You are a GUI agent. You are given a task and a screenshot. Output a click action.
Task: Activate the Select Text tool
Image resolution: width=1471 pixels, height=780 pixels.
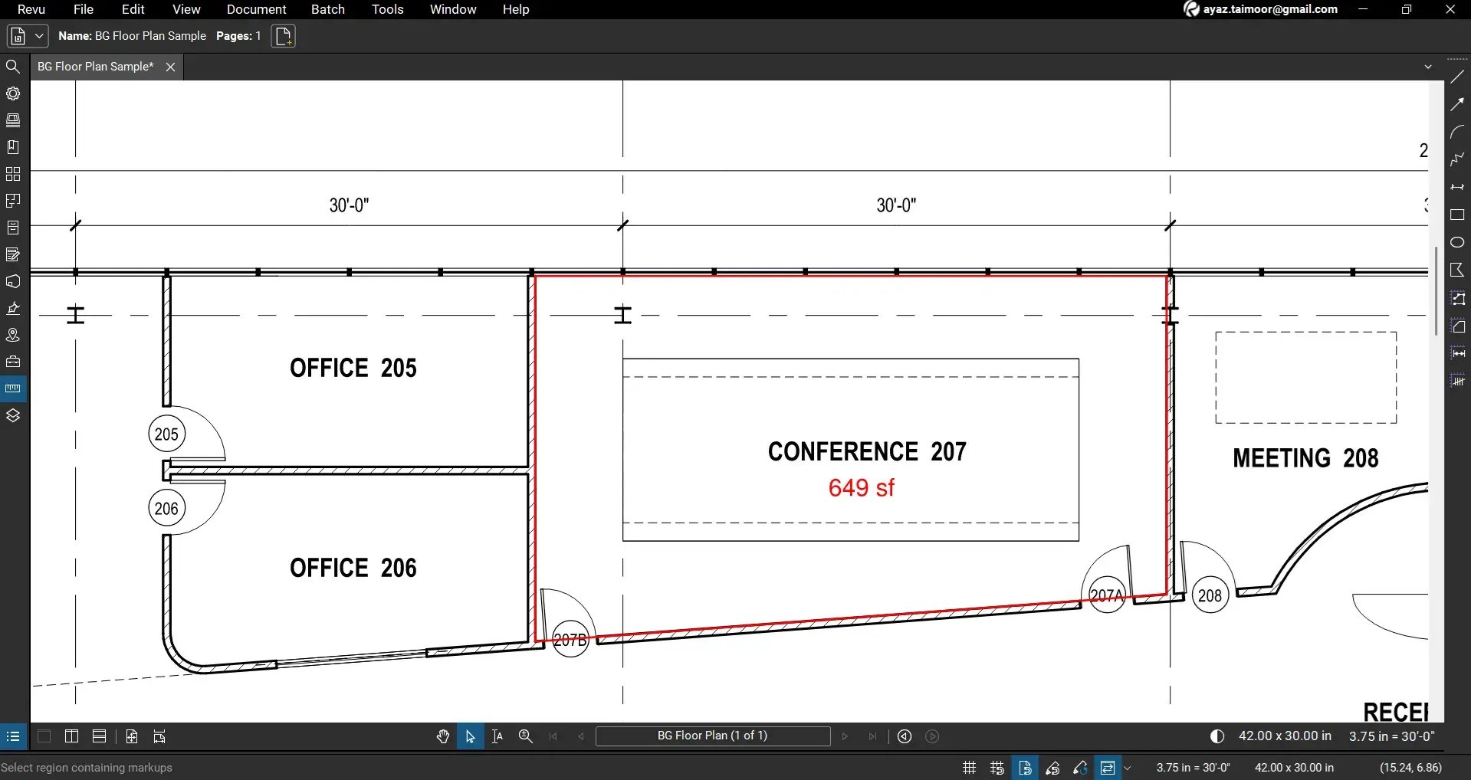[x=497, y=736]
